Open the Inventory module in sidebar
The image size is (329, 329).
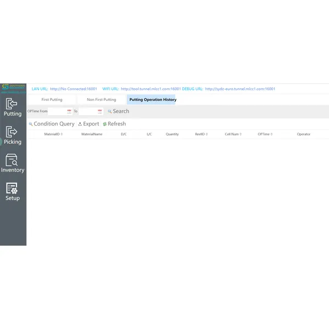12,163
